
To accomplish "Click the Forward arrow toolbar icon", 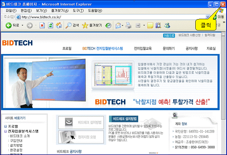I will tap(30, 26).
